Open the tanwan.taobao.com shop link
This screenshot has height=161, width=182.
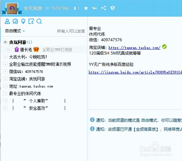[135, 48]
